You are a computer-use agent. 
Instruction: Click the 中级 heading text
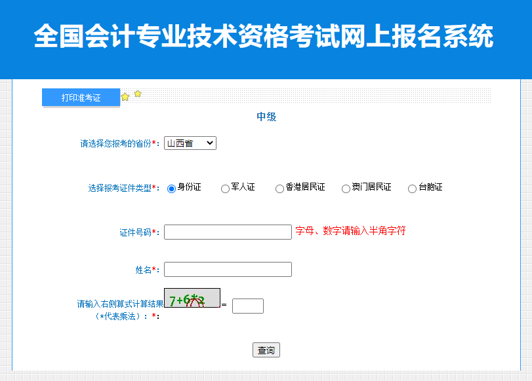tap(266, 117)
